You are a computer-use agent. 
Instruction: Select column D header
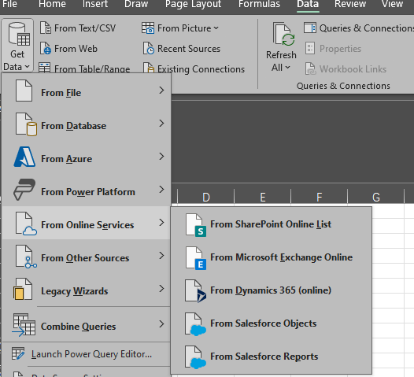point(206,197)
